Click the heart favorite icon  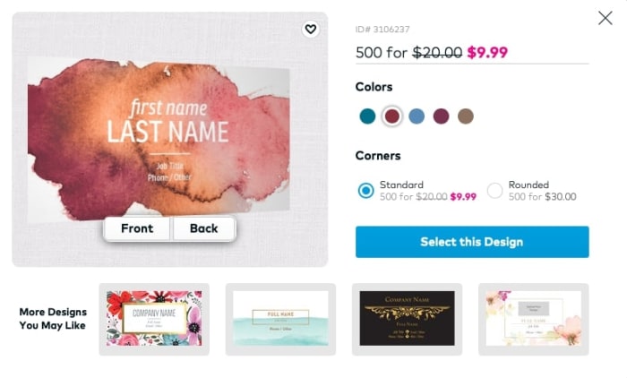tap(311, 30)
